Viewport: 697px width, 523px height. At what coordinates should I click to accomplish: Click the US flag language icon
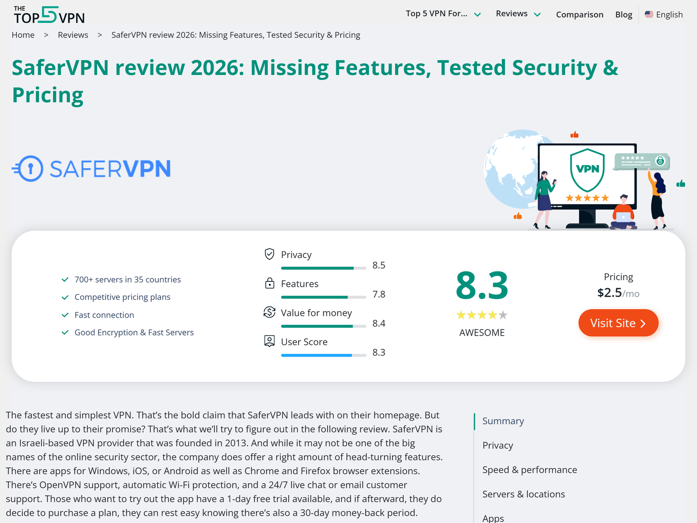[649, 14]
